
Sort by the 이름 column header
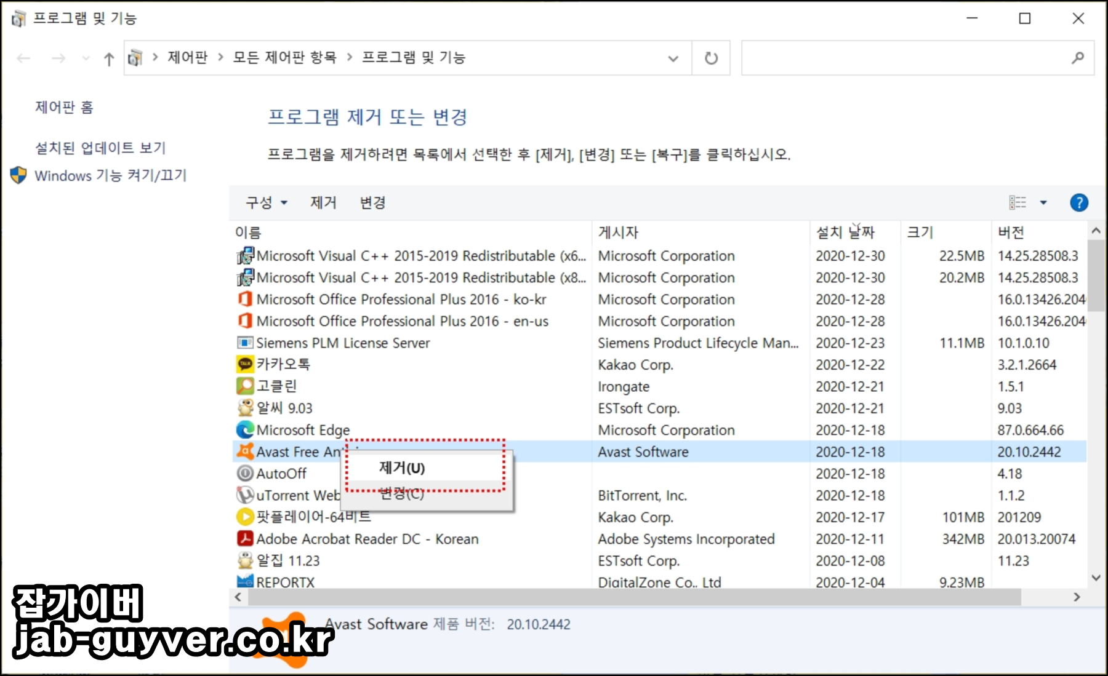coord(411,232)
